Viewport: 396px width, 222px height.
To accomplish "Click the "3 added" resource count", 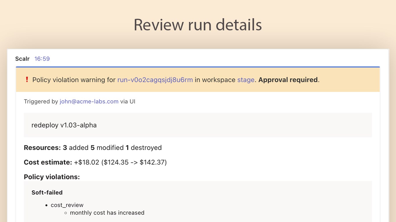I will click(76, 148).
